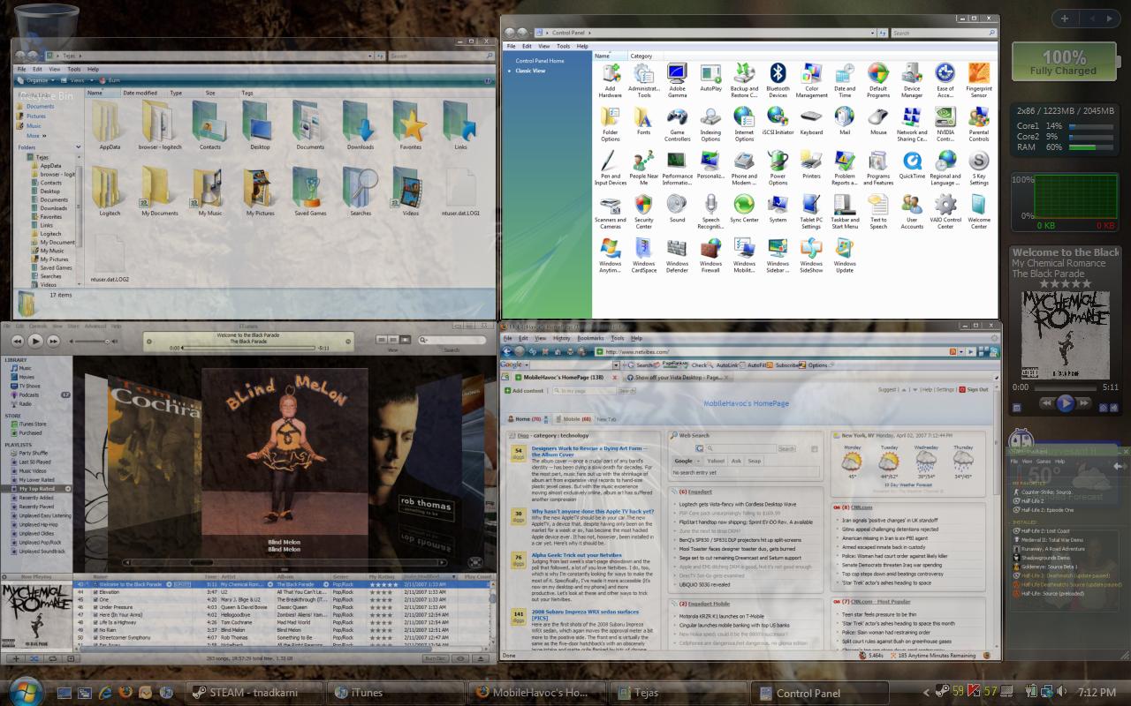Uncheck the Under Pressure song checkbox
This screenshot has height=706, width=1131.
click(96, 607)
